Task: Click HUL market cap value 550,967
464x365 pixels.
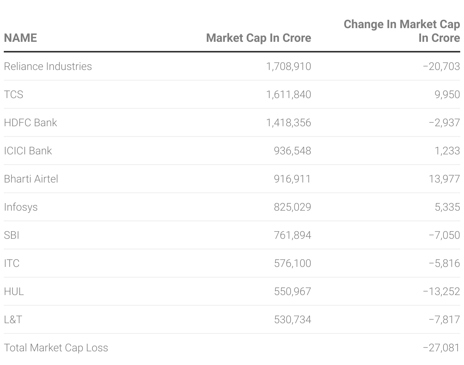Action: 292,292
